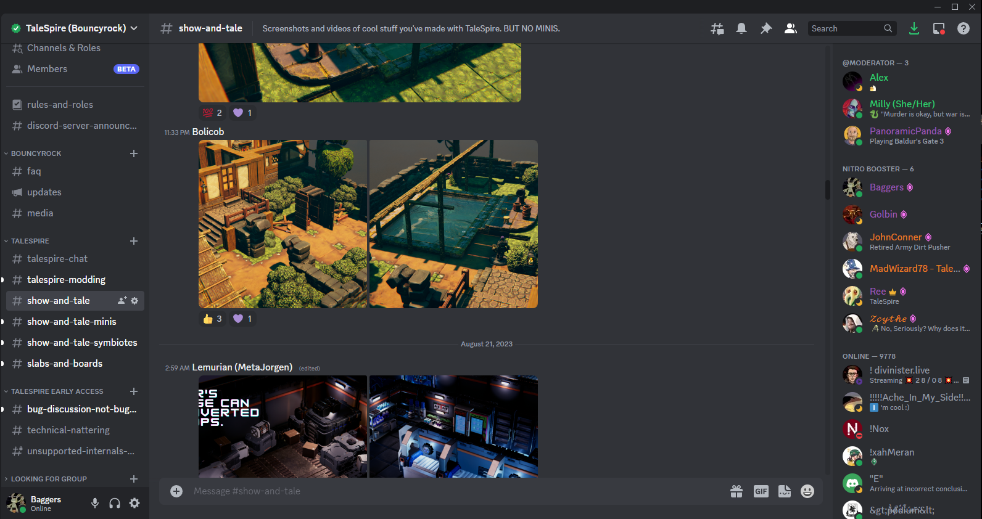Send a gift with the gift icon

pyautogui.click(x=736, y=491)
